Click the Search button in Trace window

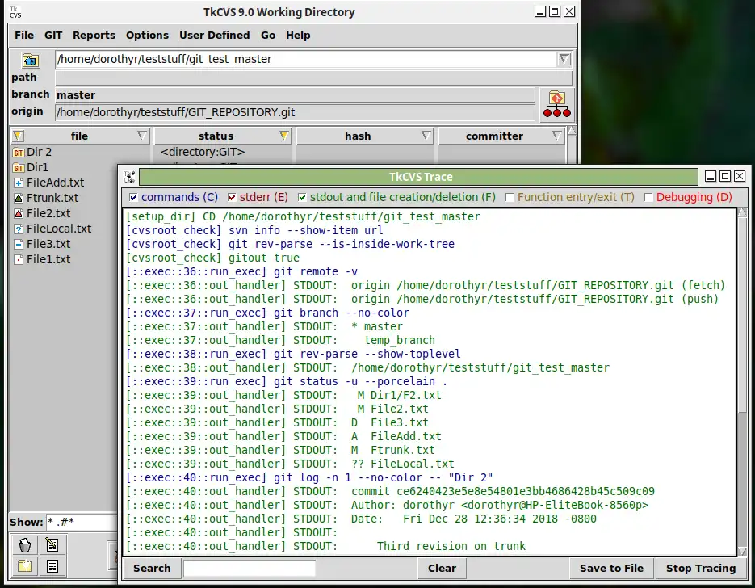152,569
